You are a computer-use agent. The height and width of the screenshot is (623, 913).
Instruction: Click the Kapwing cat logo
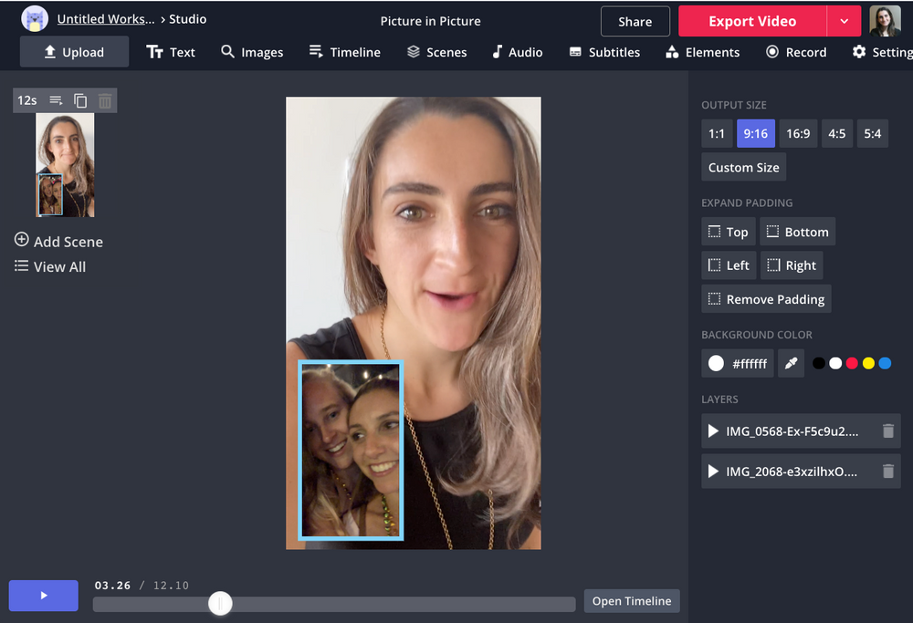[x=35, y=19]
